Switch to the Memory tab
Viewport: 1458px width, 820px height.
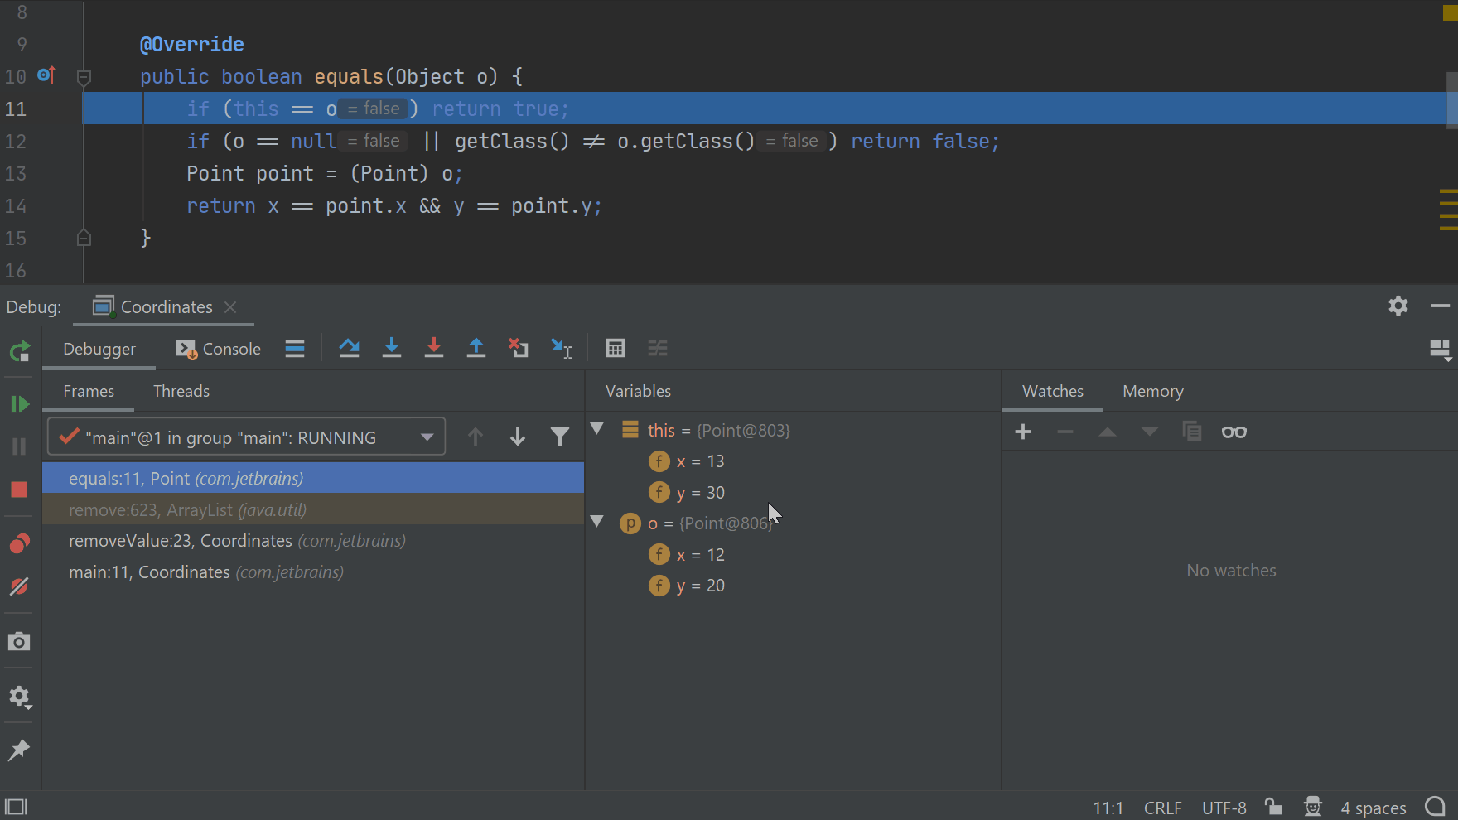[1152, 391]
